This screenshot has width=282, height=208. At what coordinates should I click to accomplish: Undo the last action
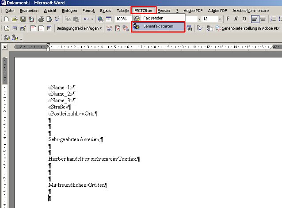coord(86,19)
